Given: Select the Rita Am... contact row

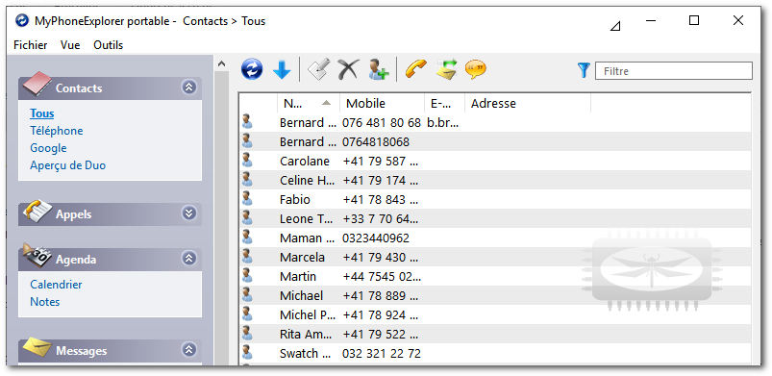Looking at the screenshot, I should coord(495,334).
